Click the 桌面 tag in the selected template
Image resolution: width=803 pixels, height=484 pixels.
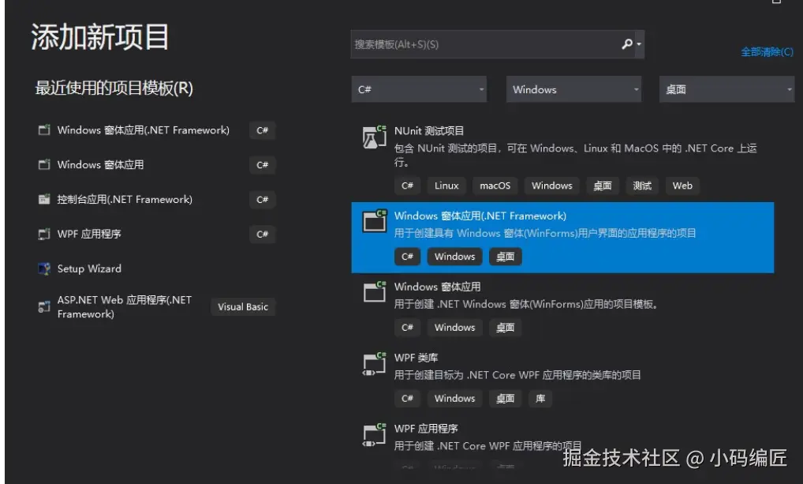[505, 257]
